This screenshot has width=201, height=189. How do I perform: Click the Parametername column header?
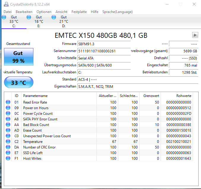pos(59,96)
